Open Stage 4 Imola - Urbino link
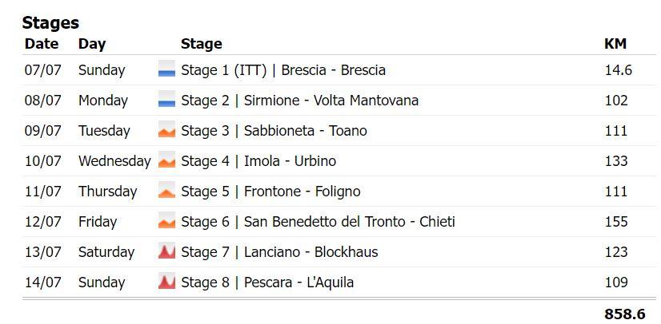The width and height of the screenshot is (661, 324). point(258,161)
